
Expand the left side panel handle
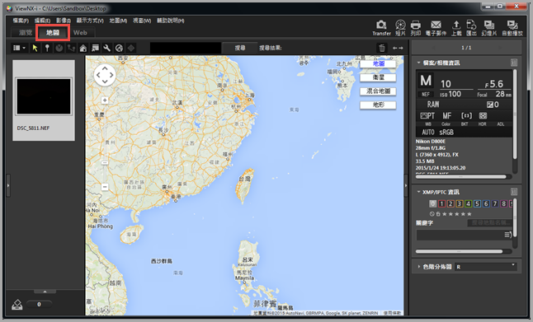click(8, 185)
